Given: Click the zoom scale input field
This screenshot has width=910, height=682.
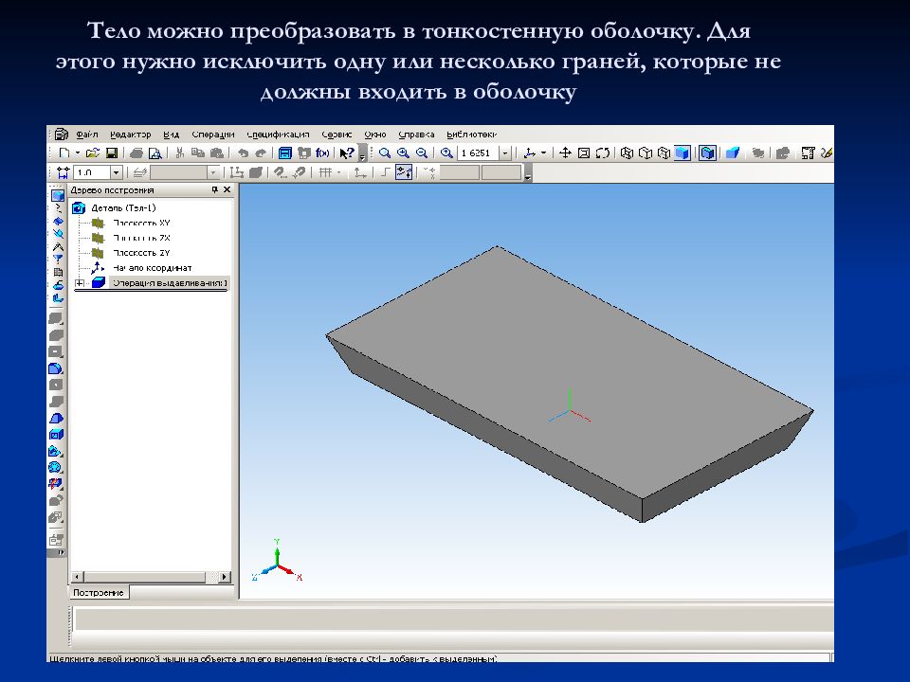Looking at the screenshot, I should (478, 153).
